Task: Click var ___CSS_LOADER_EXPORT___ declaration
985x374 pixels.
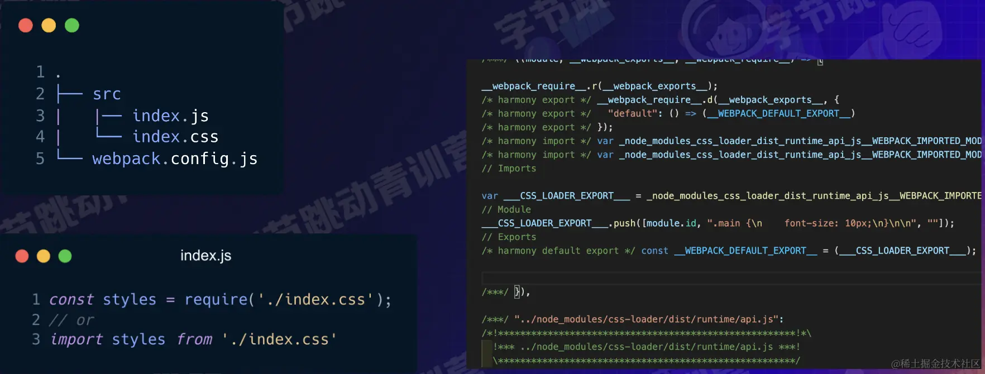Action: click(x=556, y=196)
